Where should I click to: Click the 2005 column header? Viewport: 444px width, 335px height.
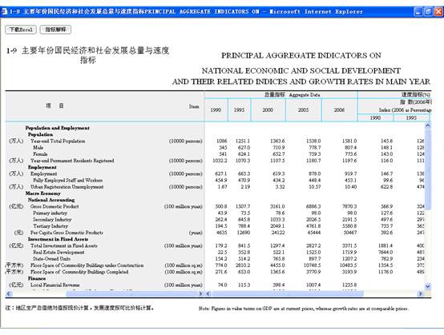[304, 110]
